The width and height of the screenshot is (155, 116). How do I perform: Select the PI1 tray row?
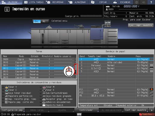click(x=116, y=89)
